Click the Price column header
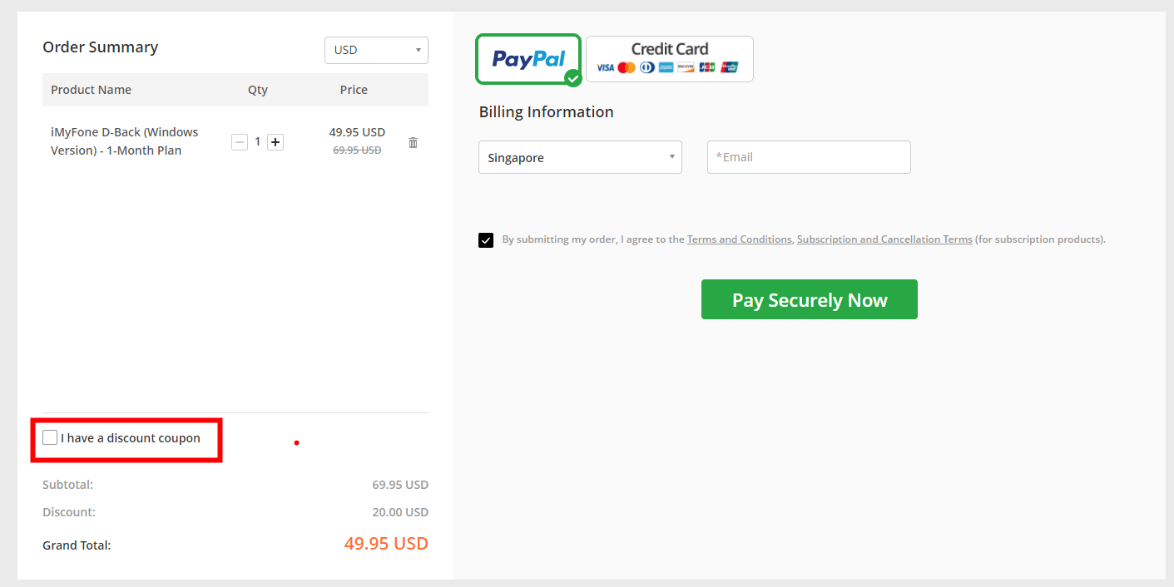The height and width of the screenshot is (587, 1174). coord(354,90)
